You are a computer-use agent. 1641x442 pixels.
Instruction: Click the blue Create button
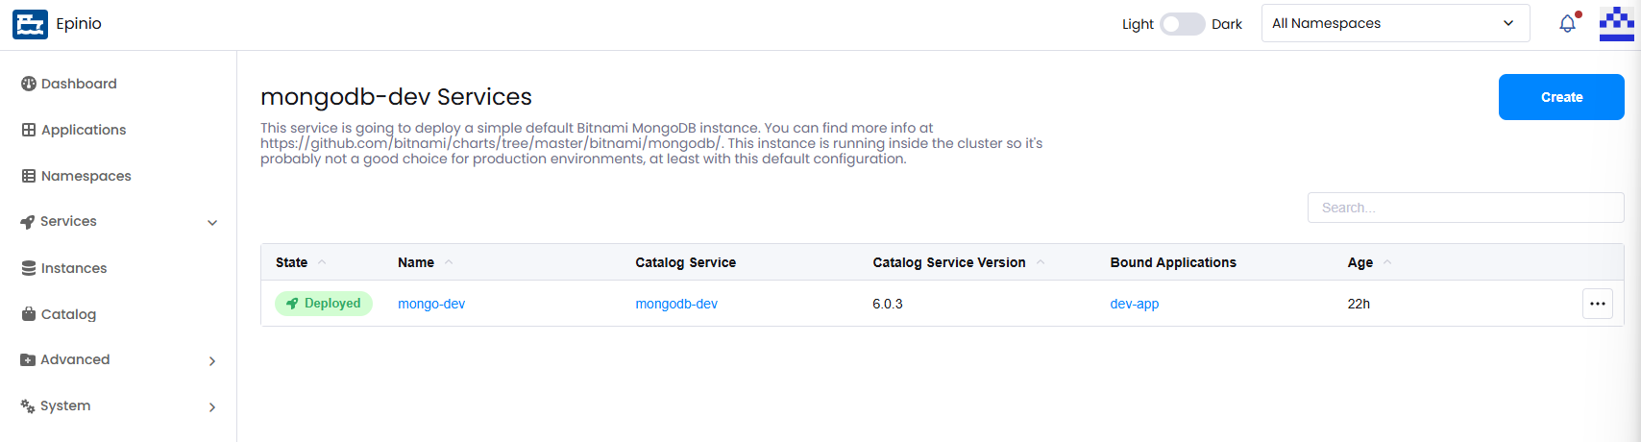pyautogui.click(x=1561, y=97)
